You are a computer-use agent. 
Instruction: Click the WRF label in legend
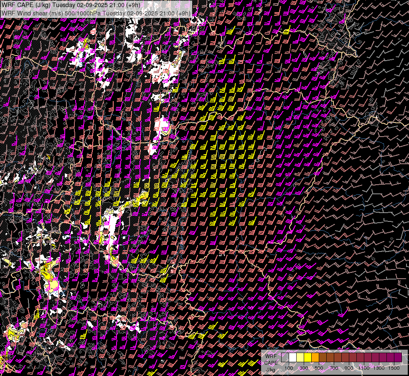pos(271,356)
